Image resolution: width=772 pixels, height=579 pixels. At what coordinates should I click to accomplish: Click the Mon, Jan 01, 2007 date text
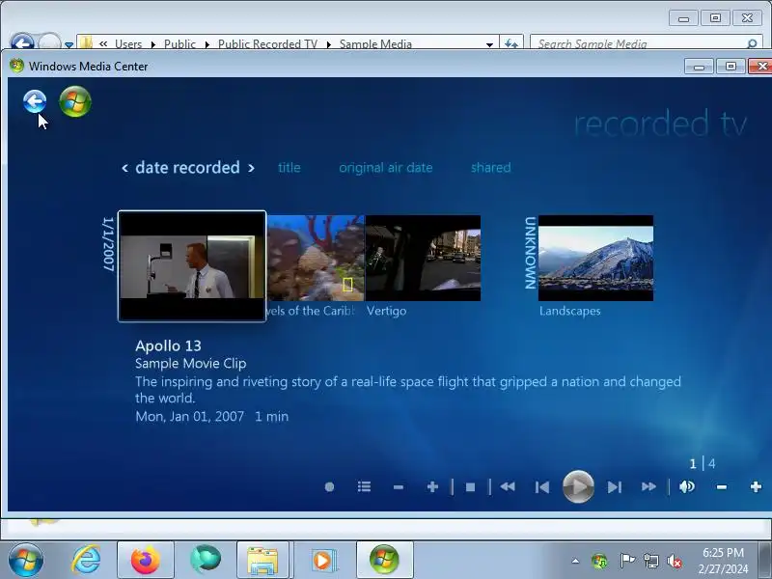tap(189, 417)
